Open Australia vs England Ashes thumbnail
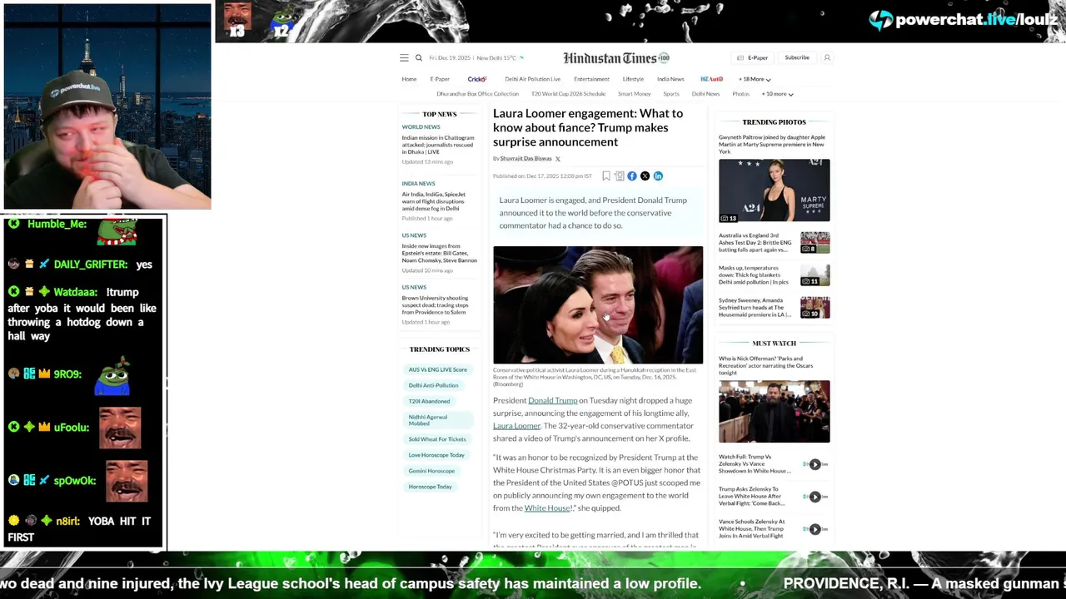Image resolution: width=1066 pixels, height=599 pixels. click(815, 242)
